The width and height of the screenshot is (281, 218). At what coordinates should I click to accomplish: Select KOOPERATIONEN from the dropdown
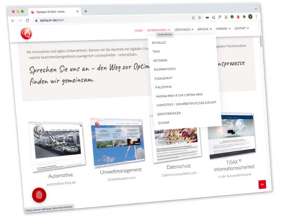pyautogui.click(x=164, y=69)
